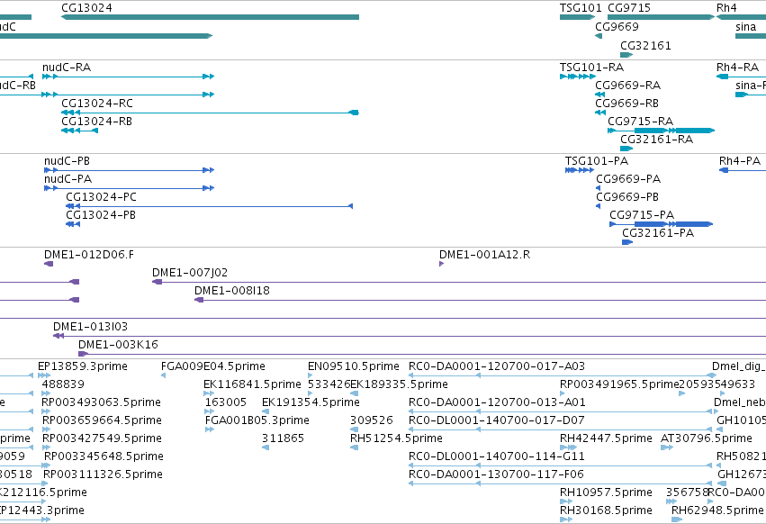This screenshot has height=524, width=766.
Task: Select the RP003493063.5prime EST label
Action: 101,402
